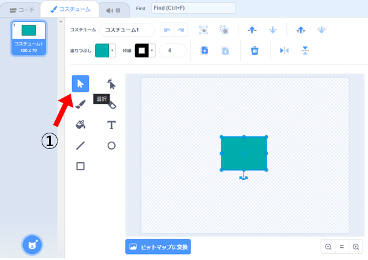Click the rotation handle below the rectangle
Screen dimensions: 368x260
tap(243, 178)
